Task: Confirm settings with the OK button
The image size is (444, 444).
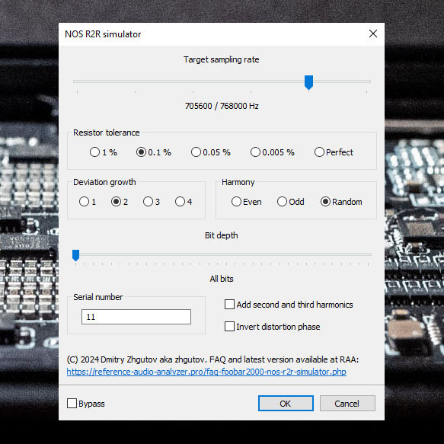Action: click(x=286, y=403)
